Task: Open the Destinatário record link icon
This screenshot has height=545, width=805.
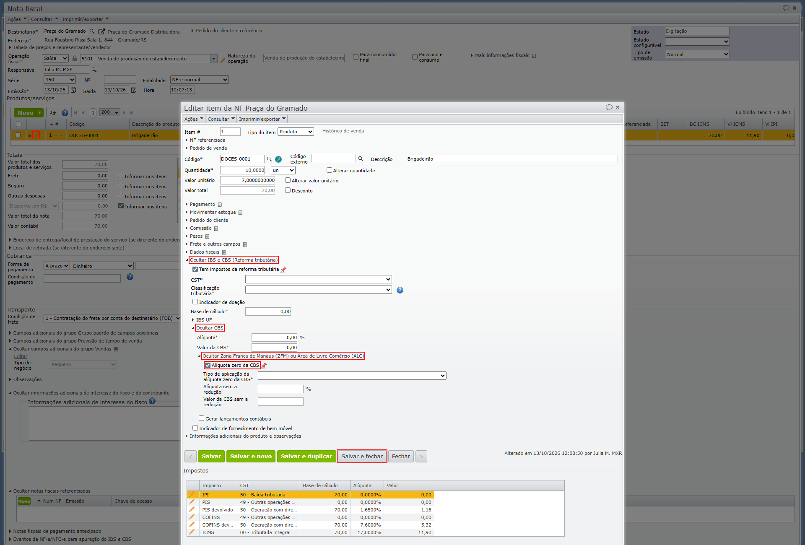Action: click(x=101, y=31)
